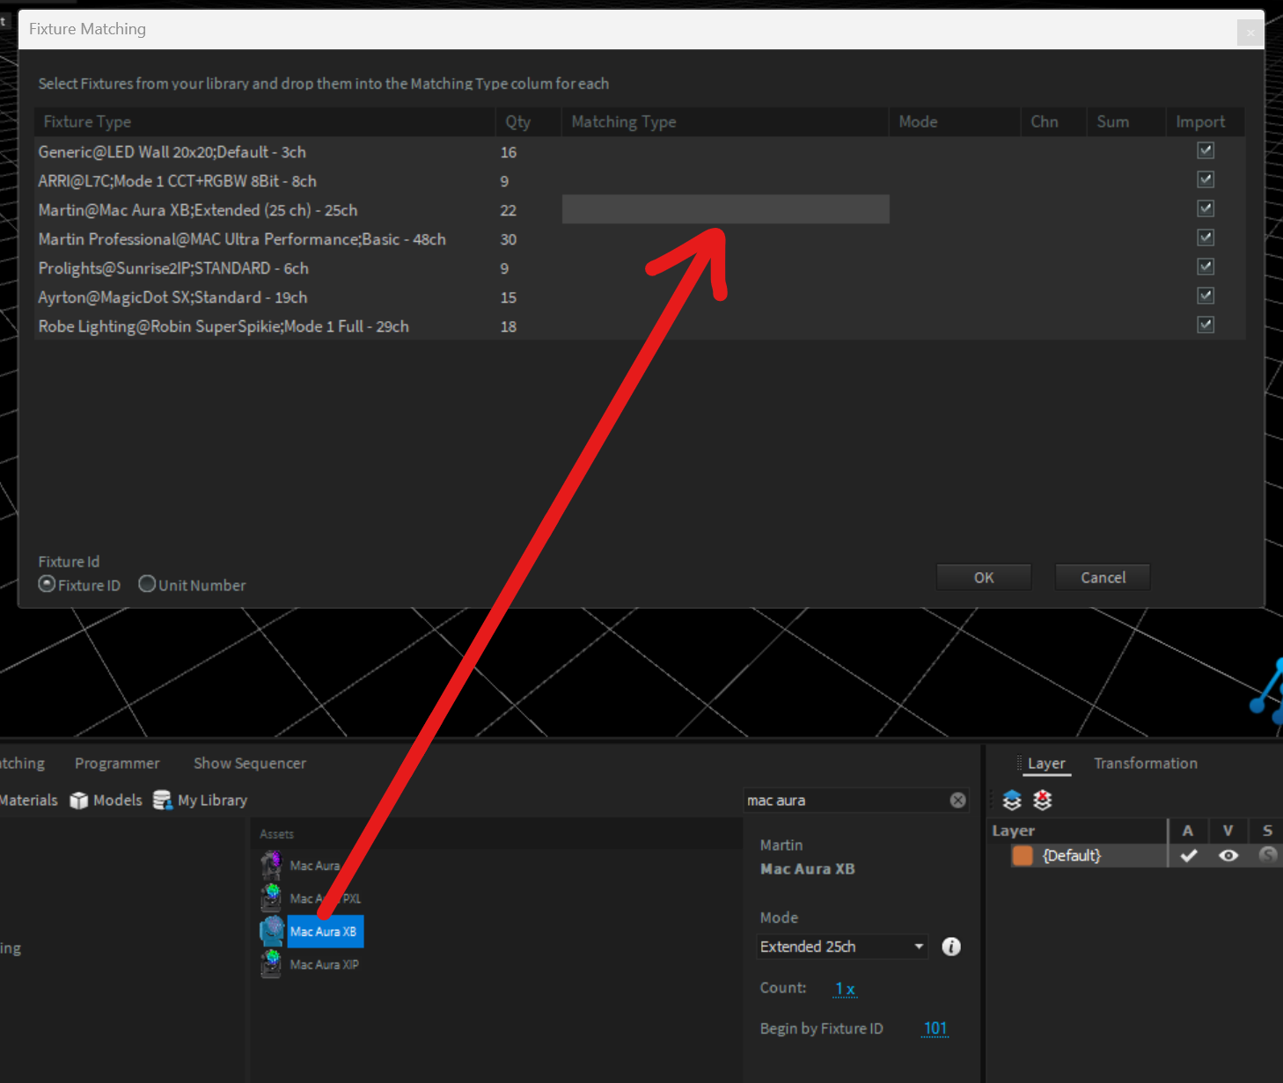The image size is (1283, 1083).
Task: Clear the mac aura search text
Action: click(957, 800)
